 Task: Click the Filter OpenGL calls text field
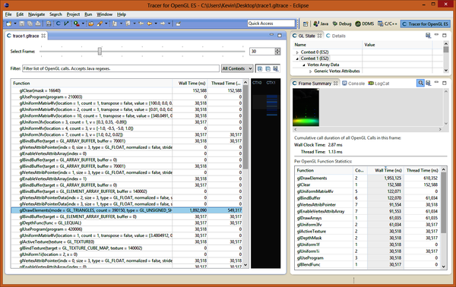pyautogui.click(x=121, y=68)
